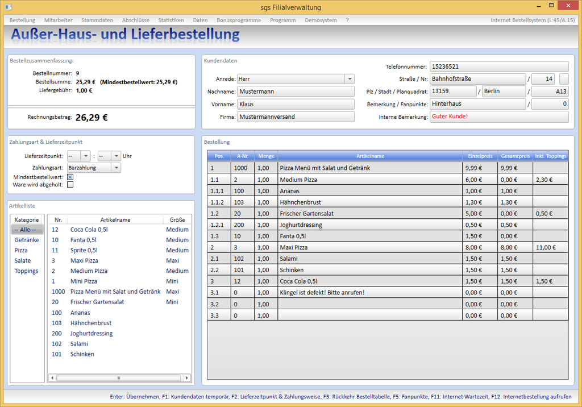Select the Toppings category
The width and height of the screenshot is (582, 407).
tap(26, 271)
